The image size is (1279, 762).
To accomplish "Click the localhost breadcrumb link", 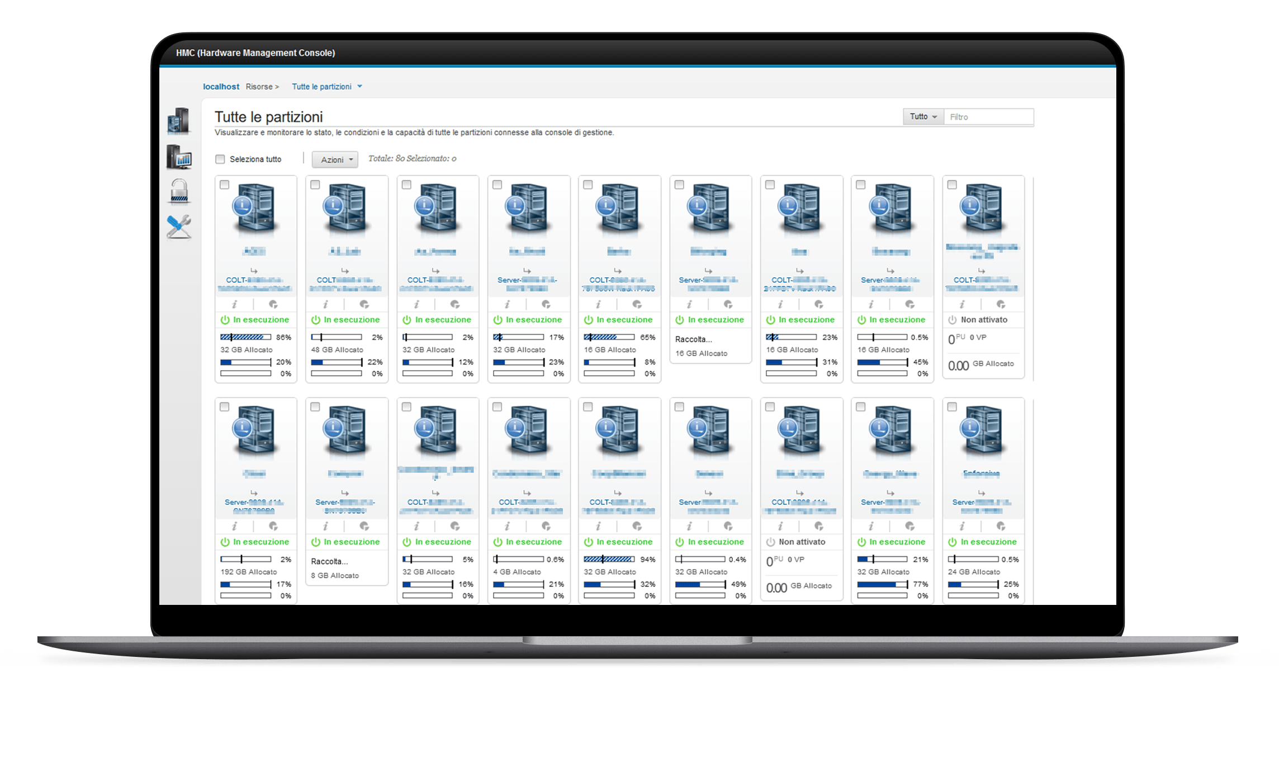I will [x=221, y=87].
